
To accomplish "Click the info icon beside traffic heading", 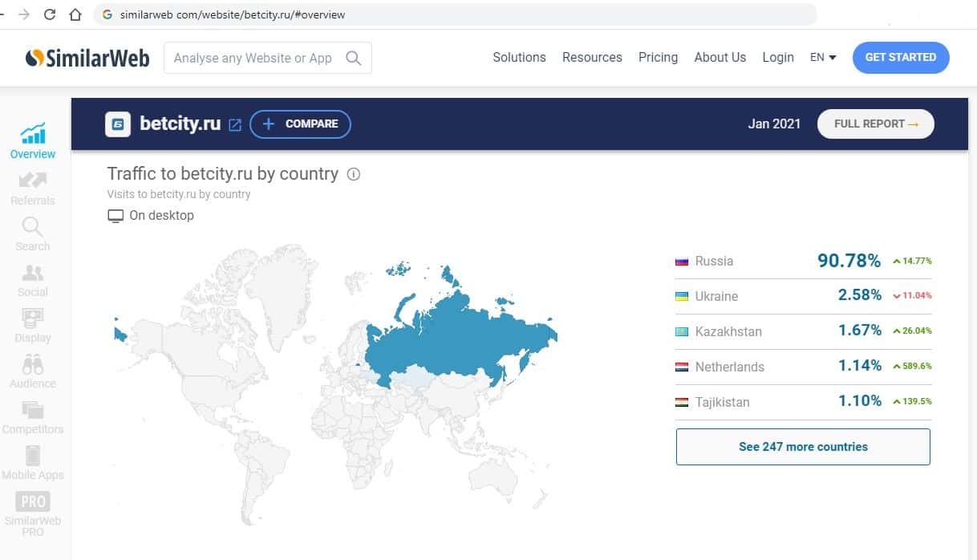I will [354, 174].
